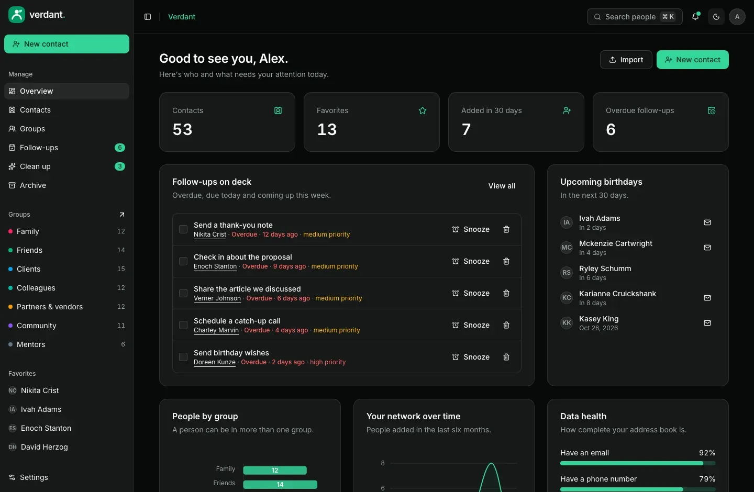Select the Clients group
The image size is (754, 492).
(66, 269)
